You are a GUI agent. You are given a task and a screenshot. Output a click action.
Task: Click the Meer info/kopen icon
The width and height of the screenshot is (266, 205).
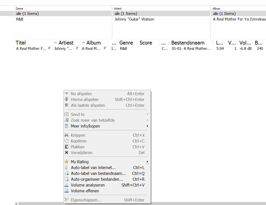pyautogui.click(x=67, y=126)
